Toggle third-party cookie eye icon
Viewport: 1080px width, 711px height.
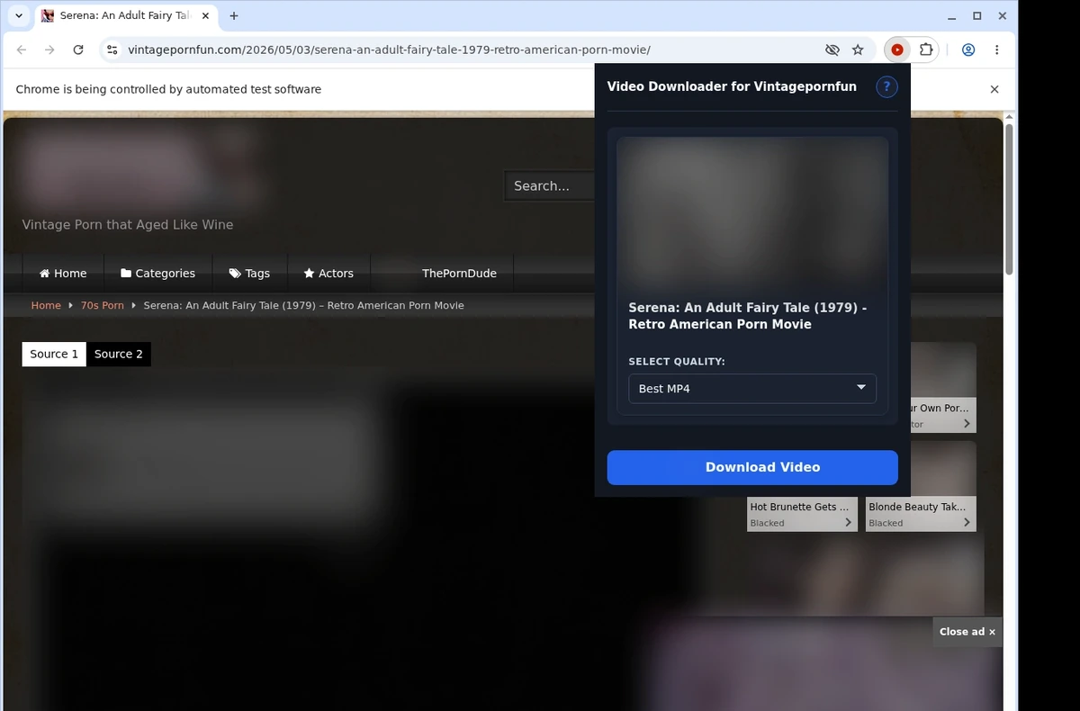[832, 50]
